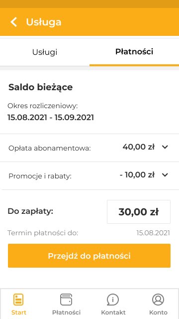The height and width of the screenshot is (319, 179).
Task: Switch to the Usługi tab
Action: pyautogui.click(x=45, y=52)
